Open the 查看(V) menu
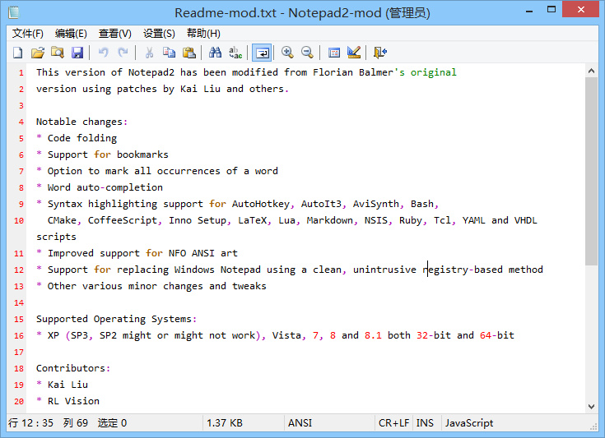The width and height of the screenshot is (605, 438). click(115, 34)
